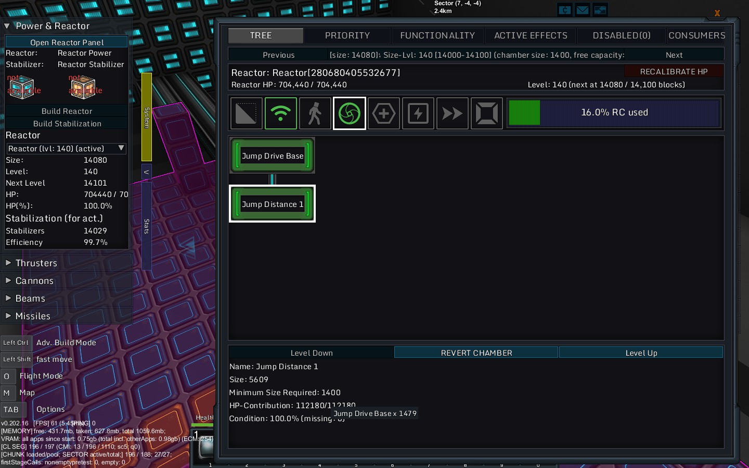Click the hexagon plus chamber icon

[x=384, y=113]
